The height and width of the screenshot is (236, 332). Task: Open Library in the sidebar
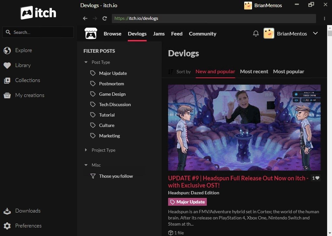pos(23,65)
